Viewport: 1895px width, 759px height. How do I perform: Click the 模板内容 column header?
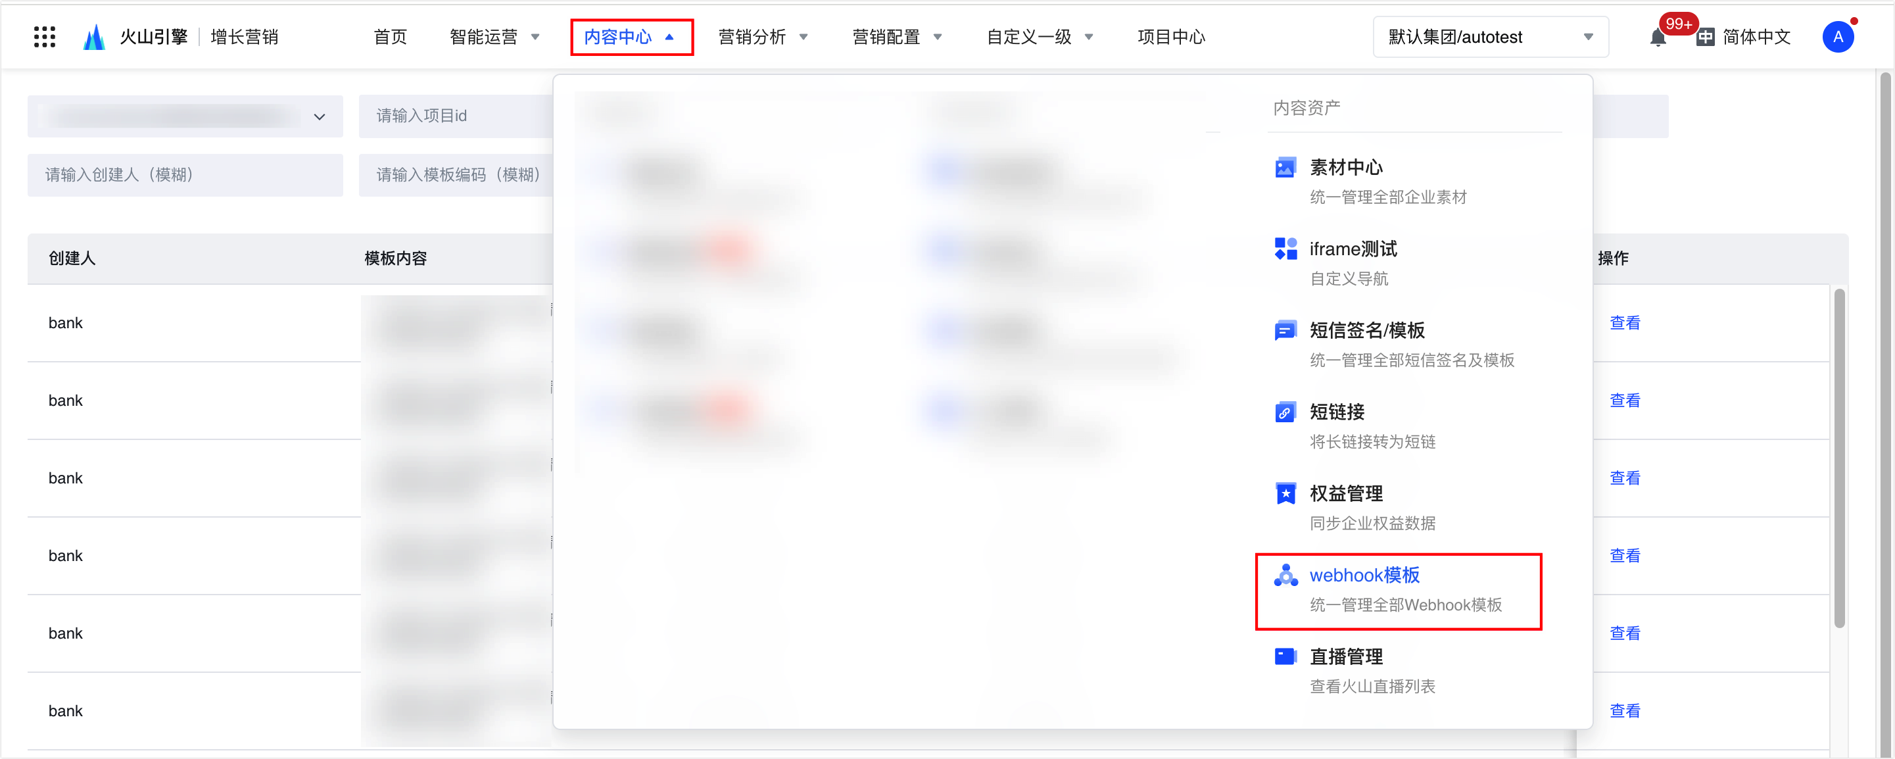pyautogui.click(x=396, y=258)
